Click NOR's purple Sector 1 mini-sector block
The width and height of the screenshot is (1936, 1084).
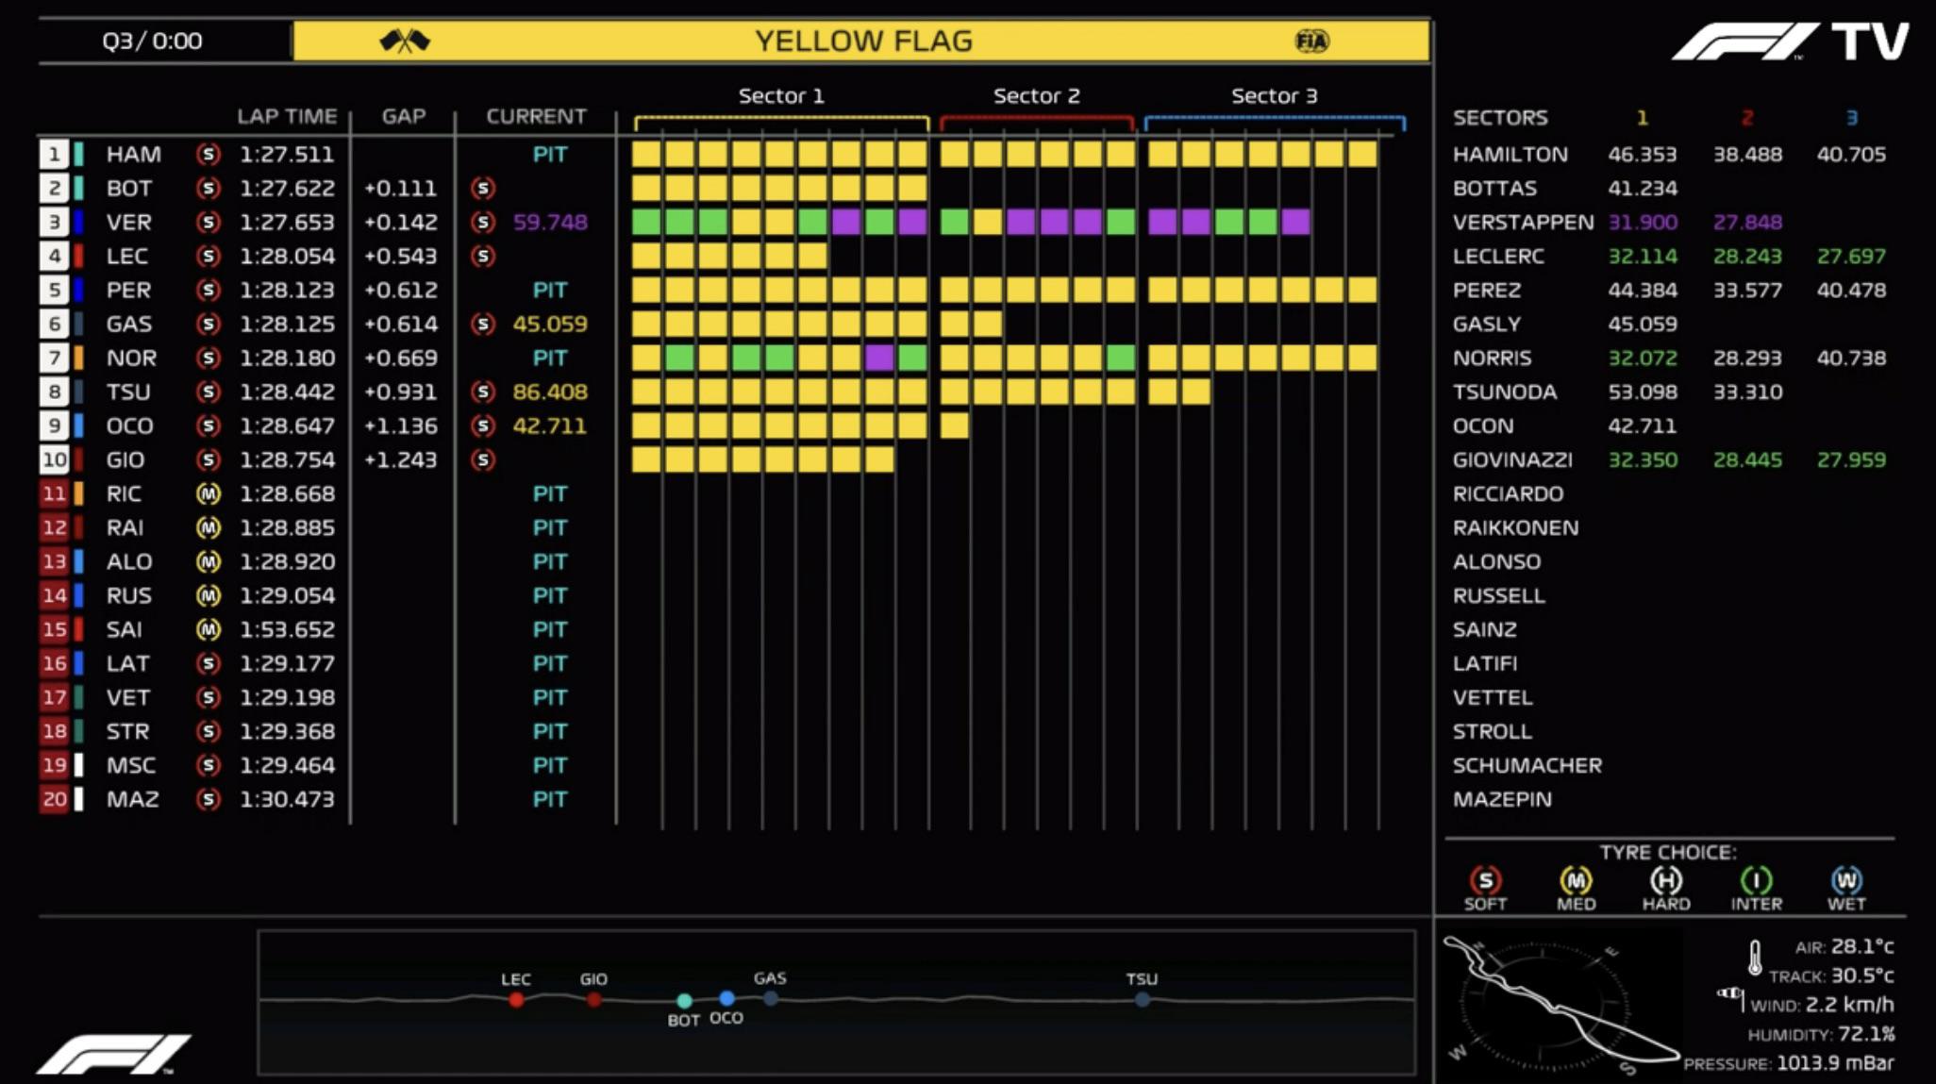pos(879,358)
